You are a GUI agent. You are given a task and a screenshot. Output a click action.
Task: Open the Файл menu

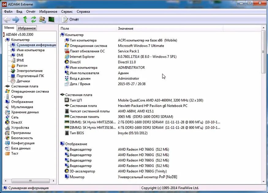[x=8, y=12]
